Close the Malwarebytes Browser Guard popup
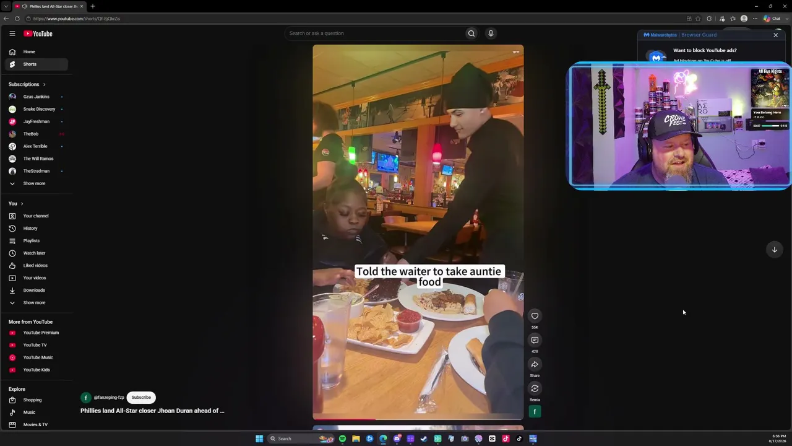This screenshot has width=792, height=446. pyautogui.click(x=775, y=35)
